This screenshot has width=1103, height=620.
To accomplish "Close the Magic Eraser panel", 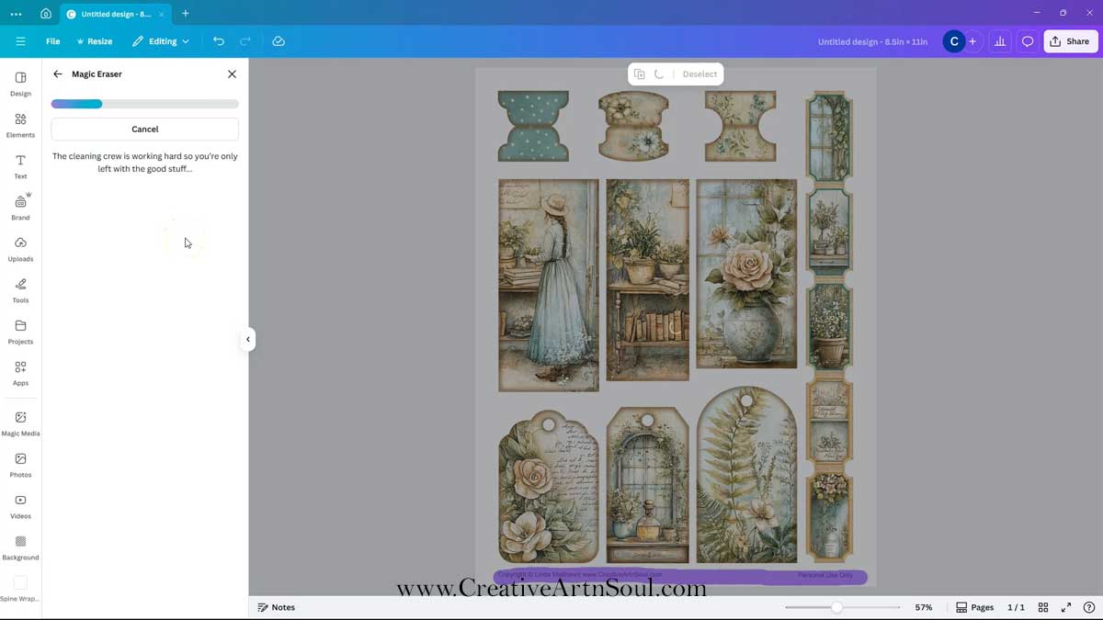I will coord(232,74).
